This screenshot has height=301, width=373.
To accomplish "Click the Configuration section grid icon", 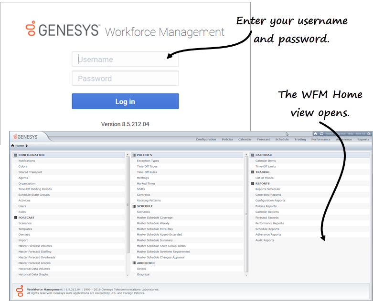I will 15,155.
